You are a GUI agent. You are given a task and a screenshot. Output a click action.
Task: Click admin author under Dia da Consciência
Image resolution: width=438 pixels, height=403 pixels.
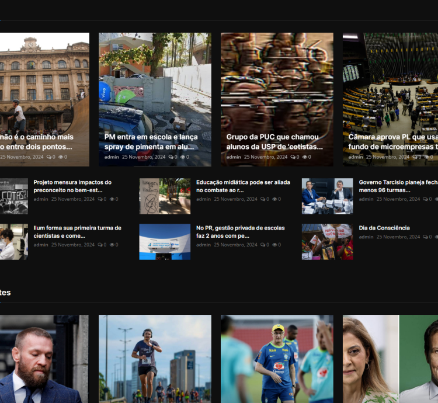[x=366, y=237]
